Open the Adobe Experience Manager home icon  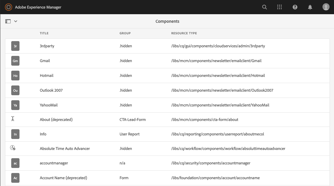pos(8,7)
